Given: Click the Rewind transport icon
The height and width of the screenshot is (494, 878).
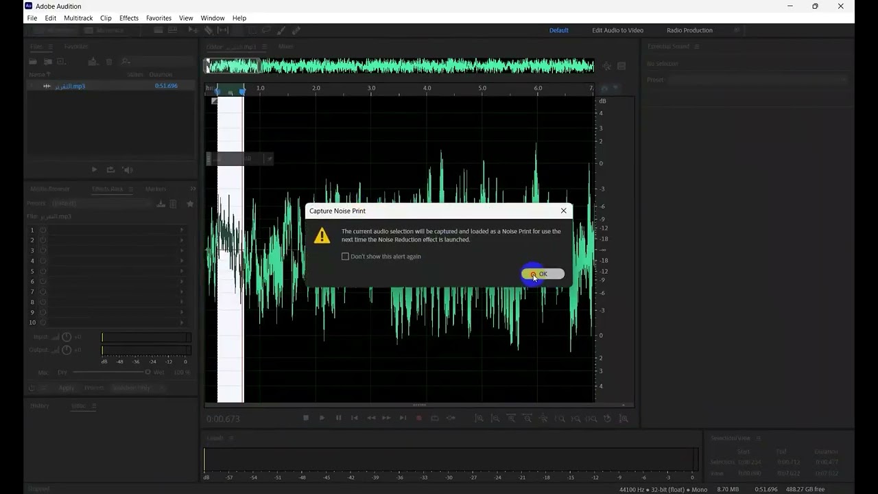Looking at the screenshot, I should pyautogui.click(x=371, y=418).
